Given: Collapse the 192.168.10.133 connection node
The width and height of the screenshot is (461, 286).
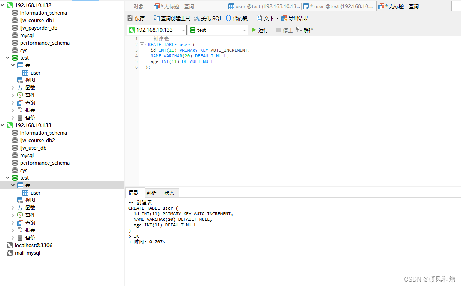Looking at the screenshot, I should pyautogui.click(x=3, y=125).
